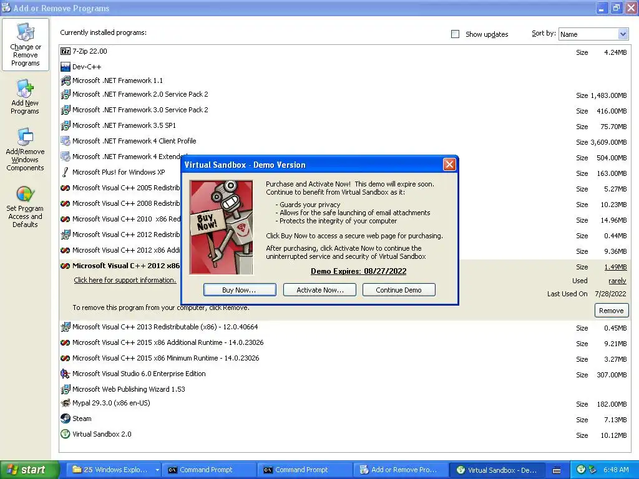Remove the selected Visual C++ 2012 program
The image size is (639, 479).
(x=612, y=311)
